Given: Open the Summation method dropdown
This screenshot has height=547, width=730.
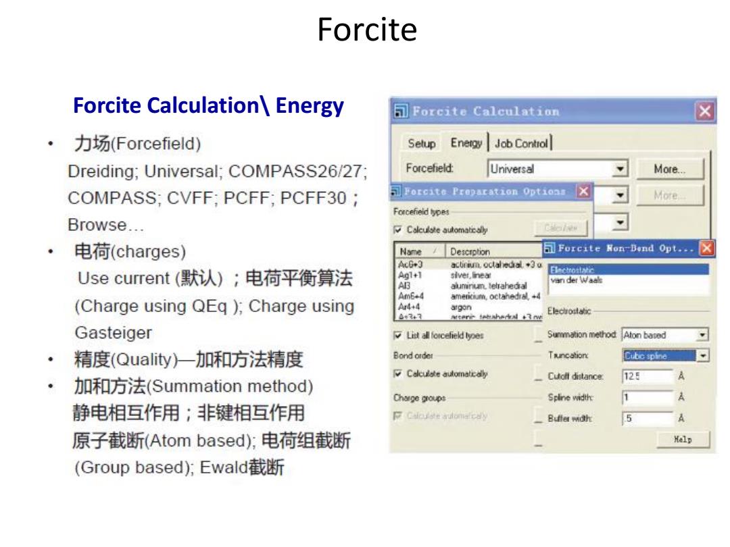Looking at the screenshot, I should (665, 335).
